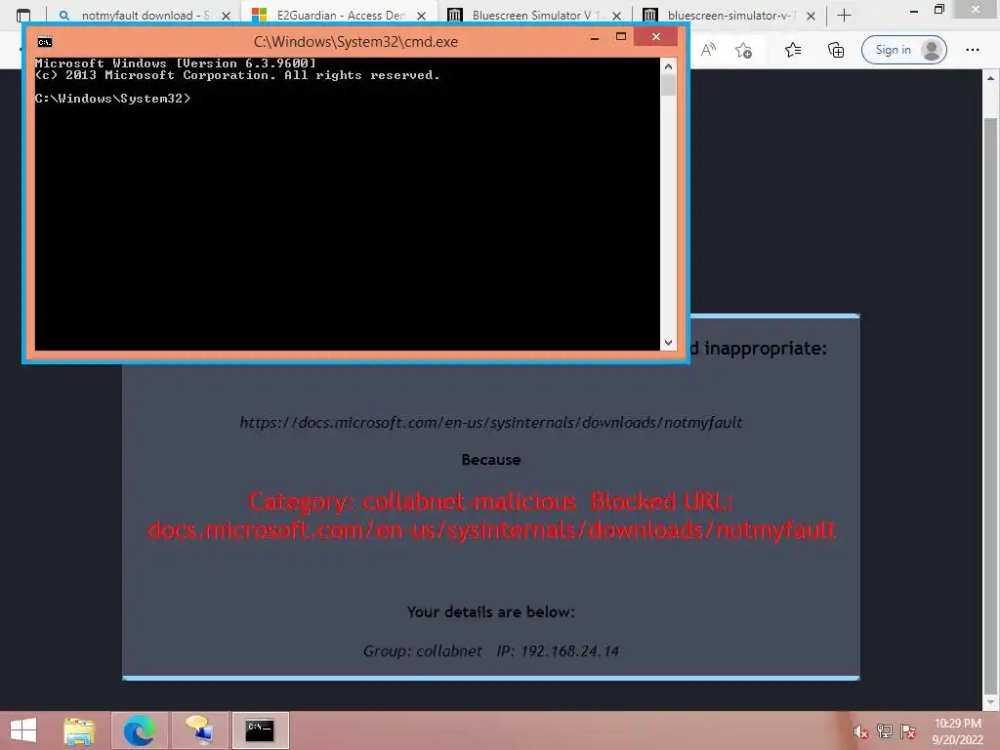Minimize the cmd.exe window
The image size is (1000, 750).
click(595, 38)
